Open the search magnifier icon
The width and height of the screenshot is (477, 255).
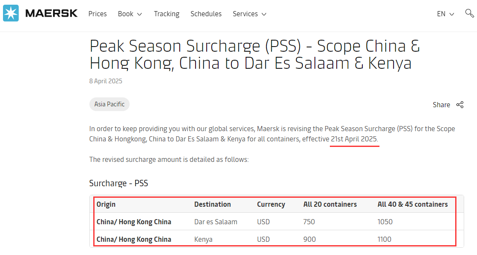(469, 13)
